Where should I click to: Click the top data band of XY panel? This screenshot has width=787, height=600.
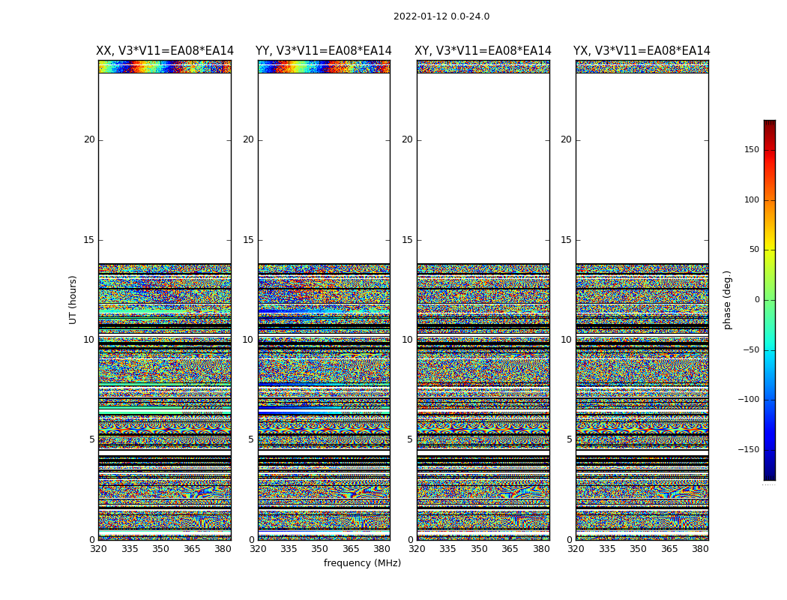(483, 67)
